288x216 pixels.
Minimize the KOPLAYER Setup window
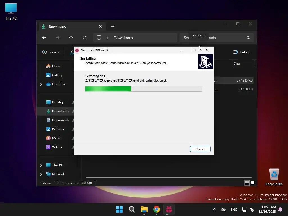182,50
